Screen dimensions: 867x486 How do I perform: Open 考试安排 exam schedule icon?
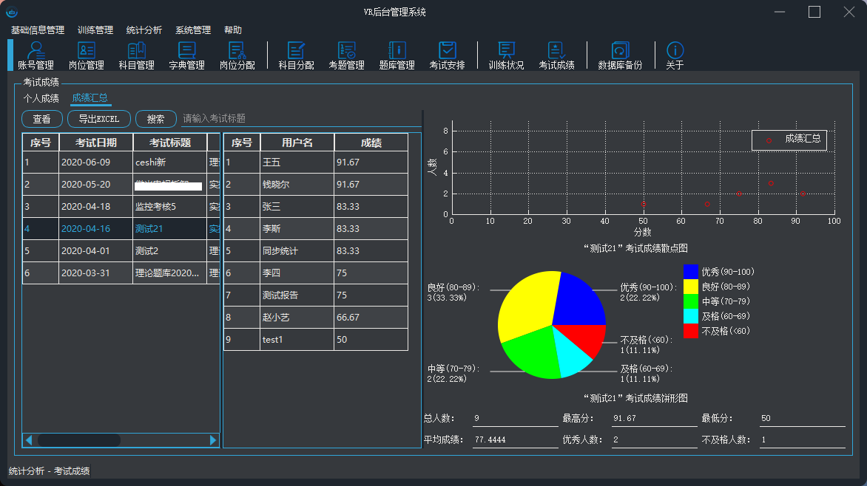(448, 55)
